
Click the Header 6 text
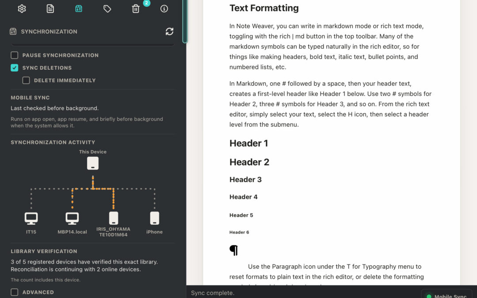(x=239, y=232)
